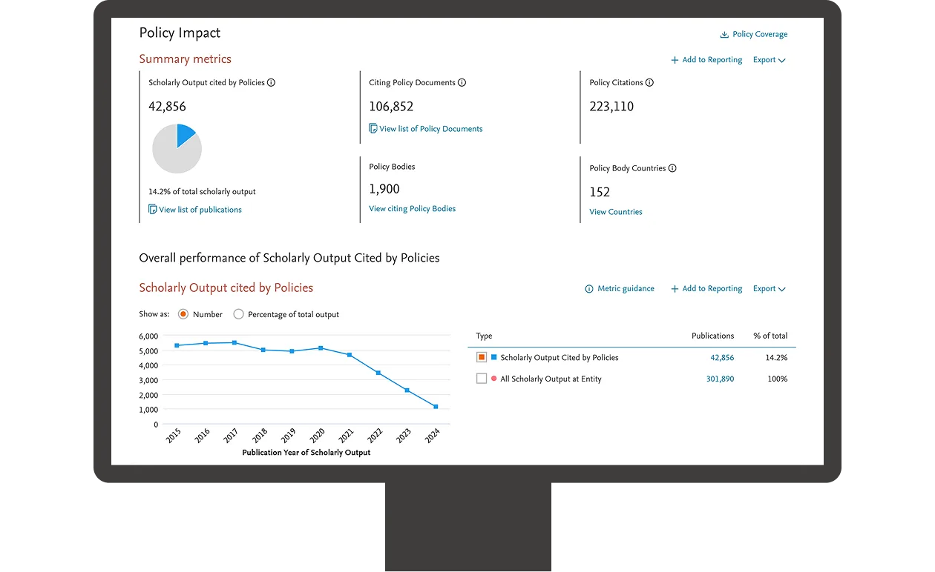Click the document icon beside View list of publications
Viewport: 935px width, 572px height.
(x=151, y=210)
